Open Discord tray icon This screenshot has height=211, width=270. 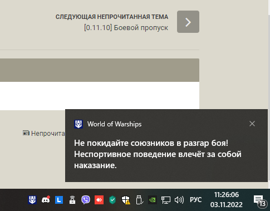click(46, 200)
